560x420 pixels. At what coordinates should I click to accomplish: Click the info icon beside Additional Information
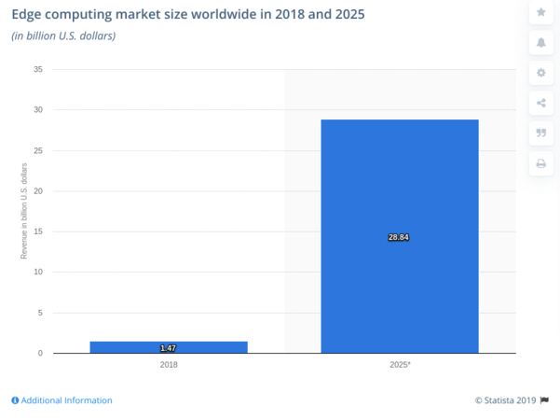pyautogui.click(x=15, y=400)
